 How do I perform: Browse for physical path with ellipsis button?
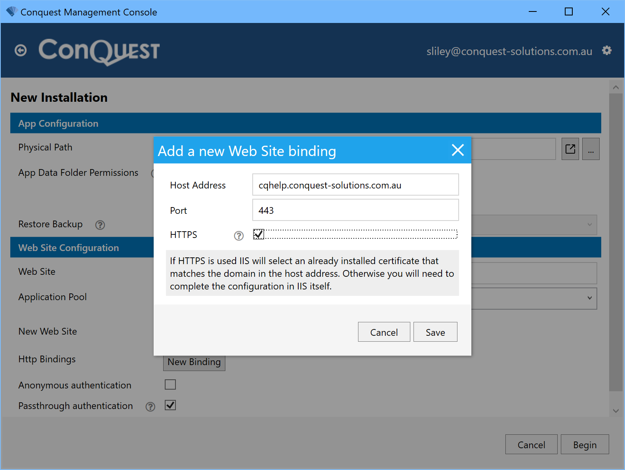coord(591,149)
